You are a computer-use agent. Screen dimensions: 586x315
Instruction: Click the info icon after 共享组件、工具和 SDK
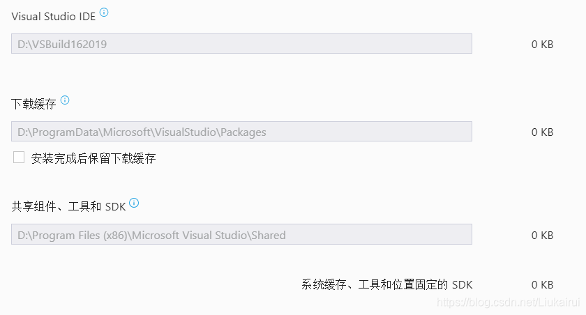point(134,203)
